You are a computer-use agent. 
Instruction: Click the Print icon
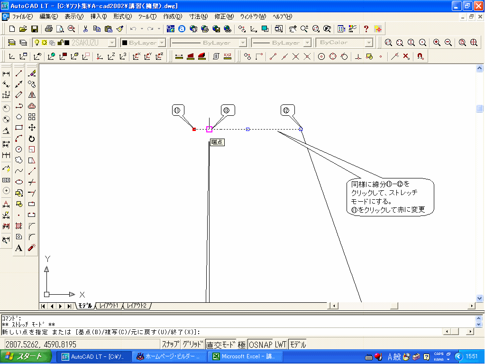[x=48, y=29]
